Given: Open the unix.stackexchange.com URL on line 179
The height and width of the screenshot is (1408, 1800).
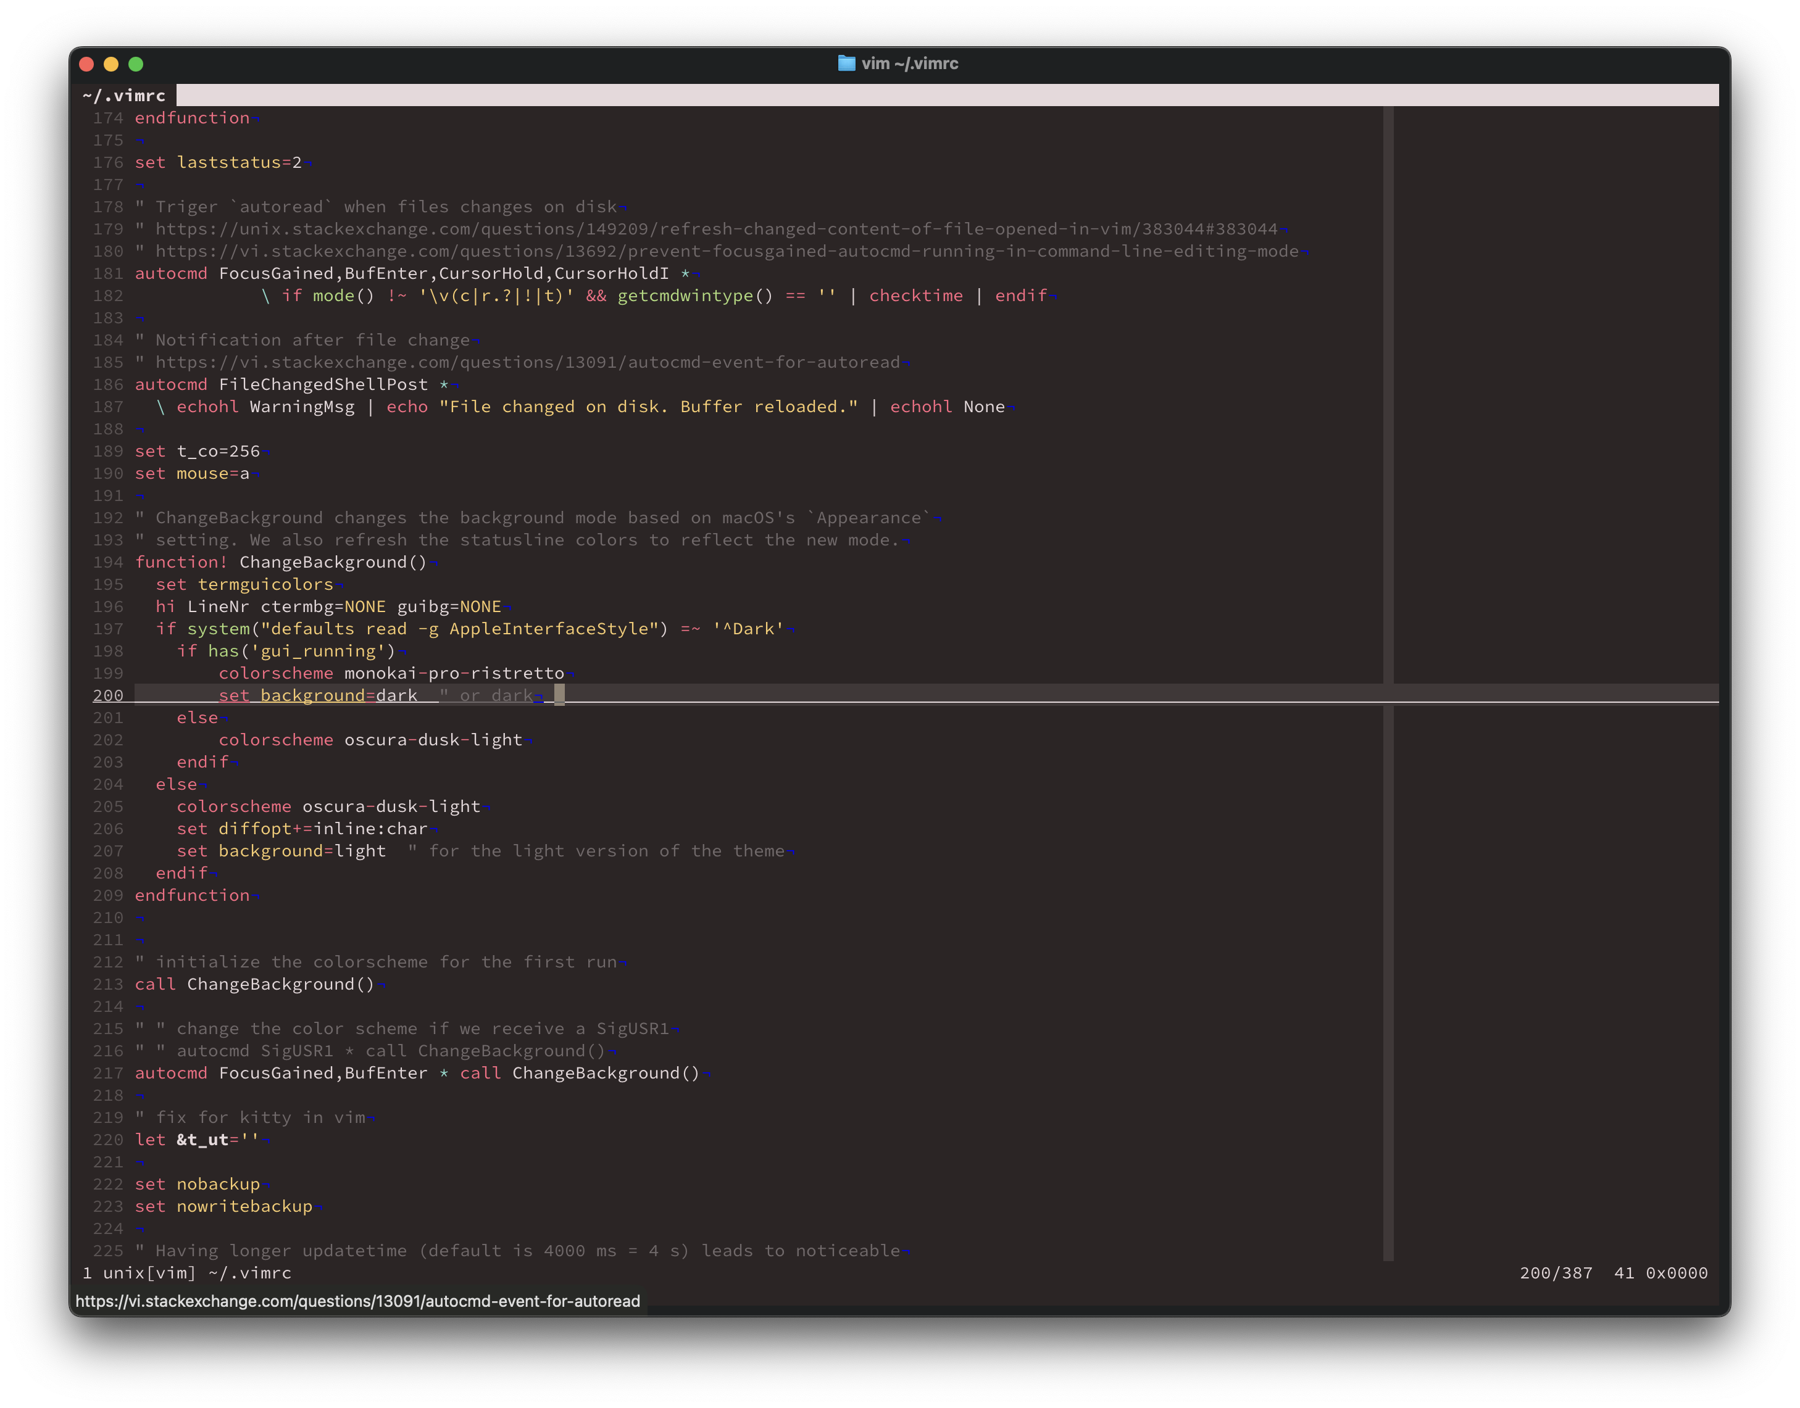Looking at the screenshot, I should 715,229.
